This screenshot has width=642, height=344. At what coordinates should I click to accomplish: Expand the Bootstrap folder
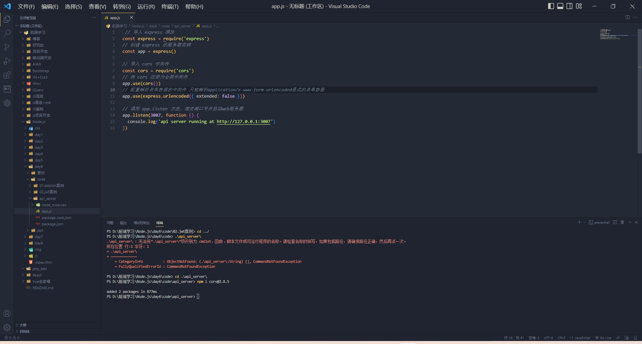point(57,71)
